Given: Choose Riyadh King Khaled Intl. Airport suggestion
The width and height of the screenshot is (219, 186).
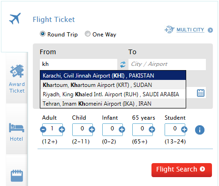Looking at the screenshot, I should click(113, 94).
